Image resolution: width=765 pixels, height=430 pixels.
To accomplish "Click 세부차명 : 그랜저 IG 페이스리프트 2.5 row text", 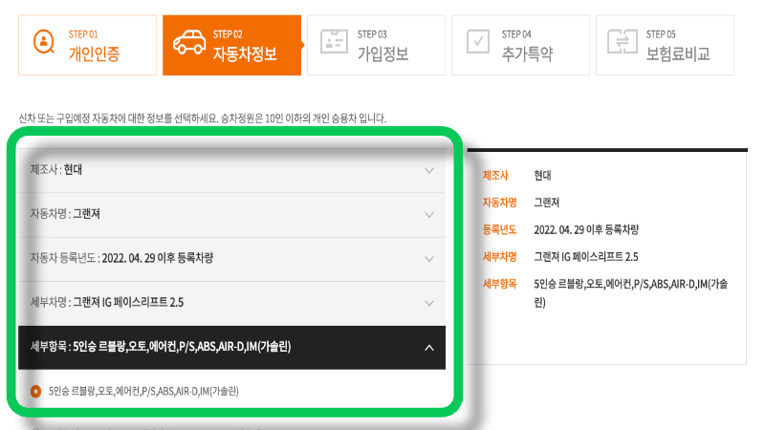I will 107,302.
